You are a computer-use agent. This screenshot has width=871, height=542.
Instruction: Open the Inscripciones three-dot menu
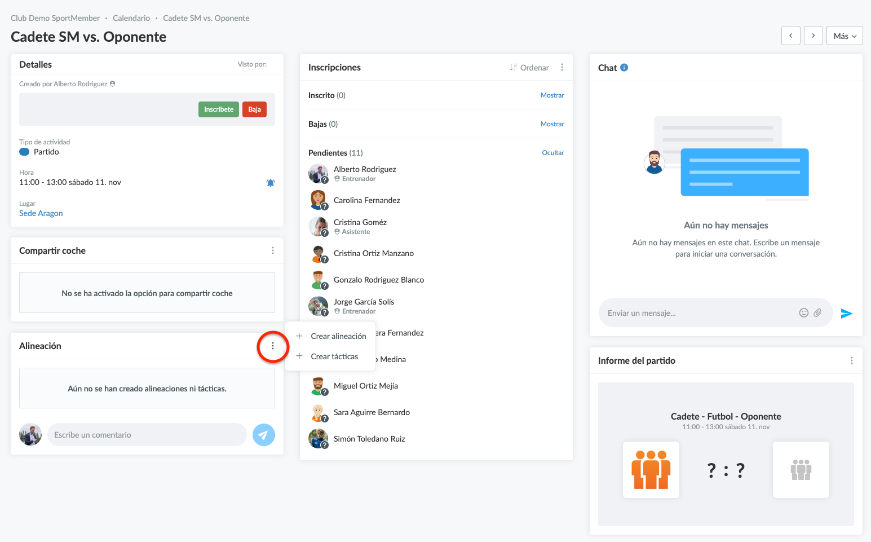tap(561, 67)
